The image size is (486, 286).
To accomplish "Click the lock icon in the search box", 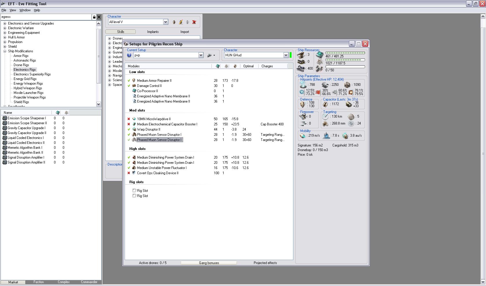I will [x=94, y=17].
